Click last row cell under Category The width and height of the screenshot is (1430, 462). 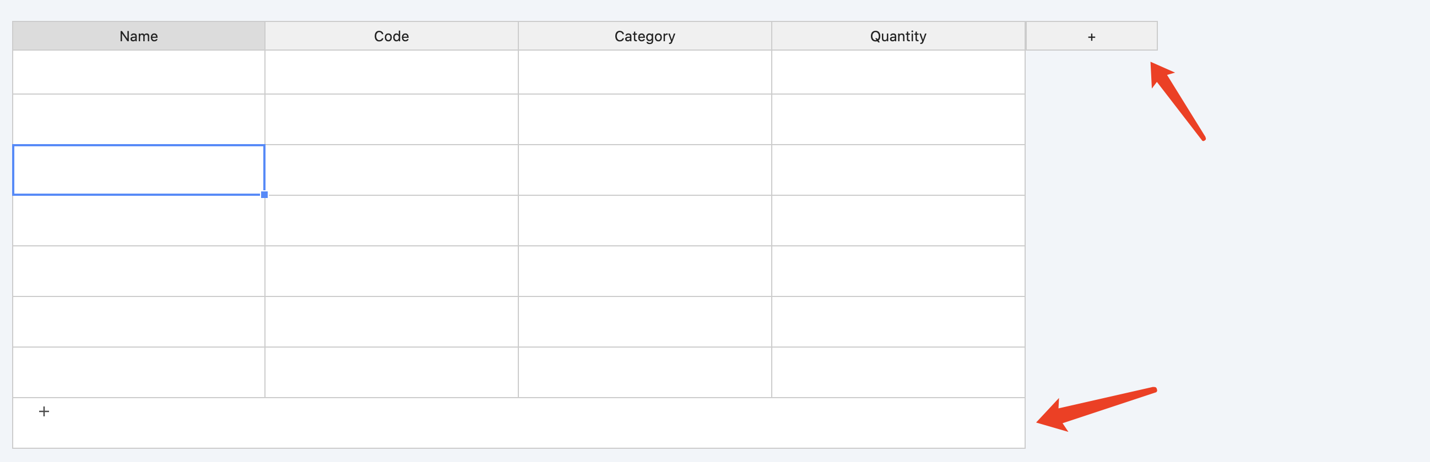644,372
